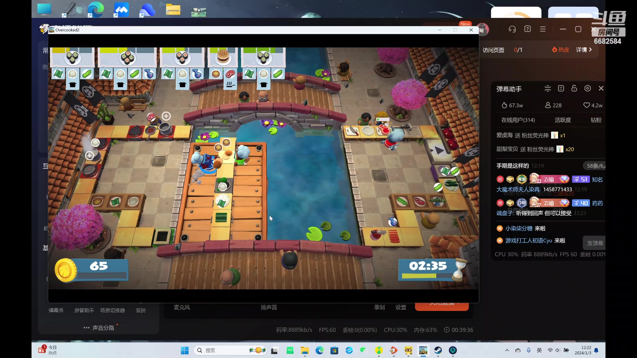
Task: Show hidden system tray icons
Action: [507, 350]
